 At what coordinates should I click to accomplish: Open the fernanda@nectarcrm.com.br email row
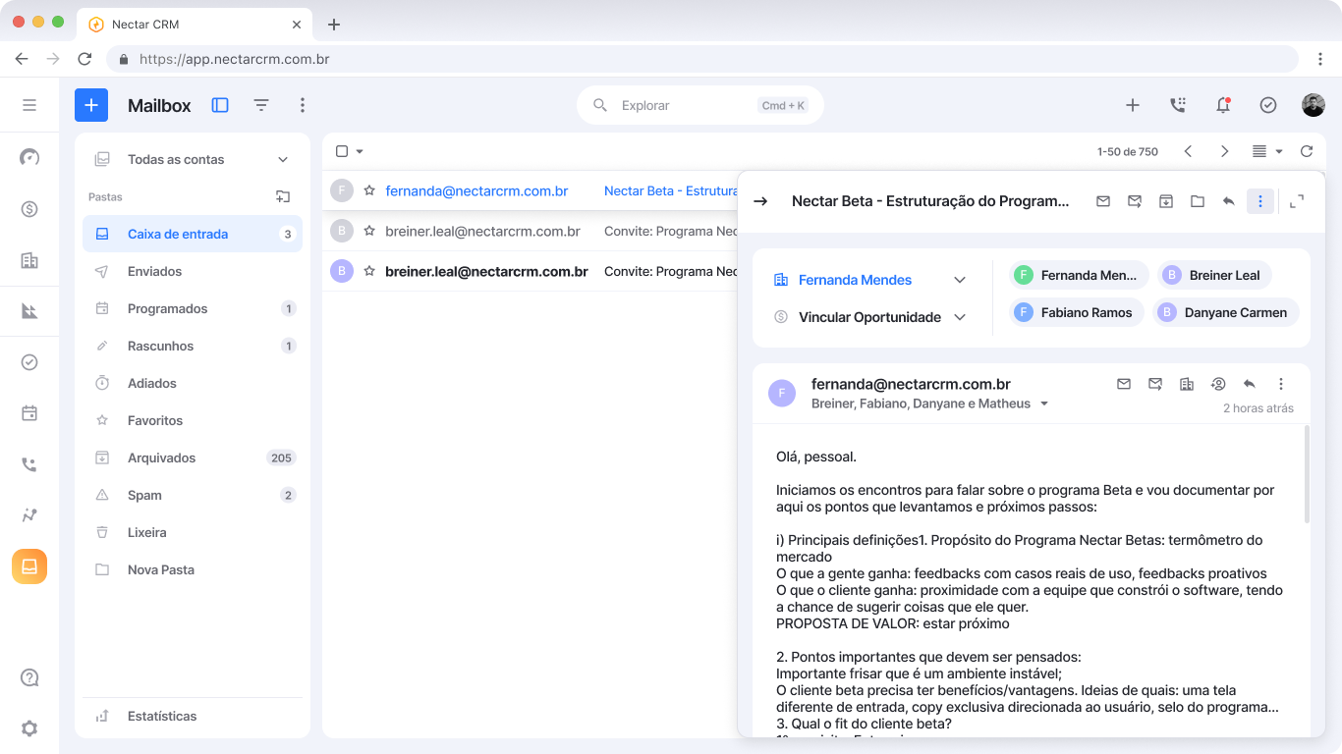tap(531, 190)
